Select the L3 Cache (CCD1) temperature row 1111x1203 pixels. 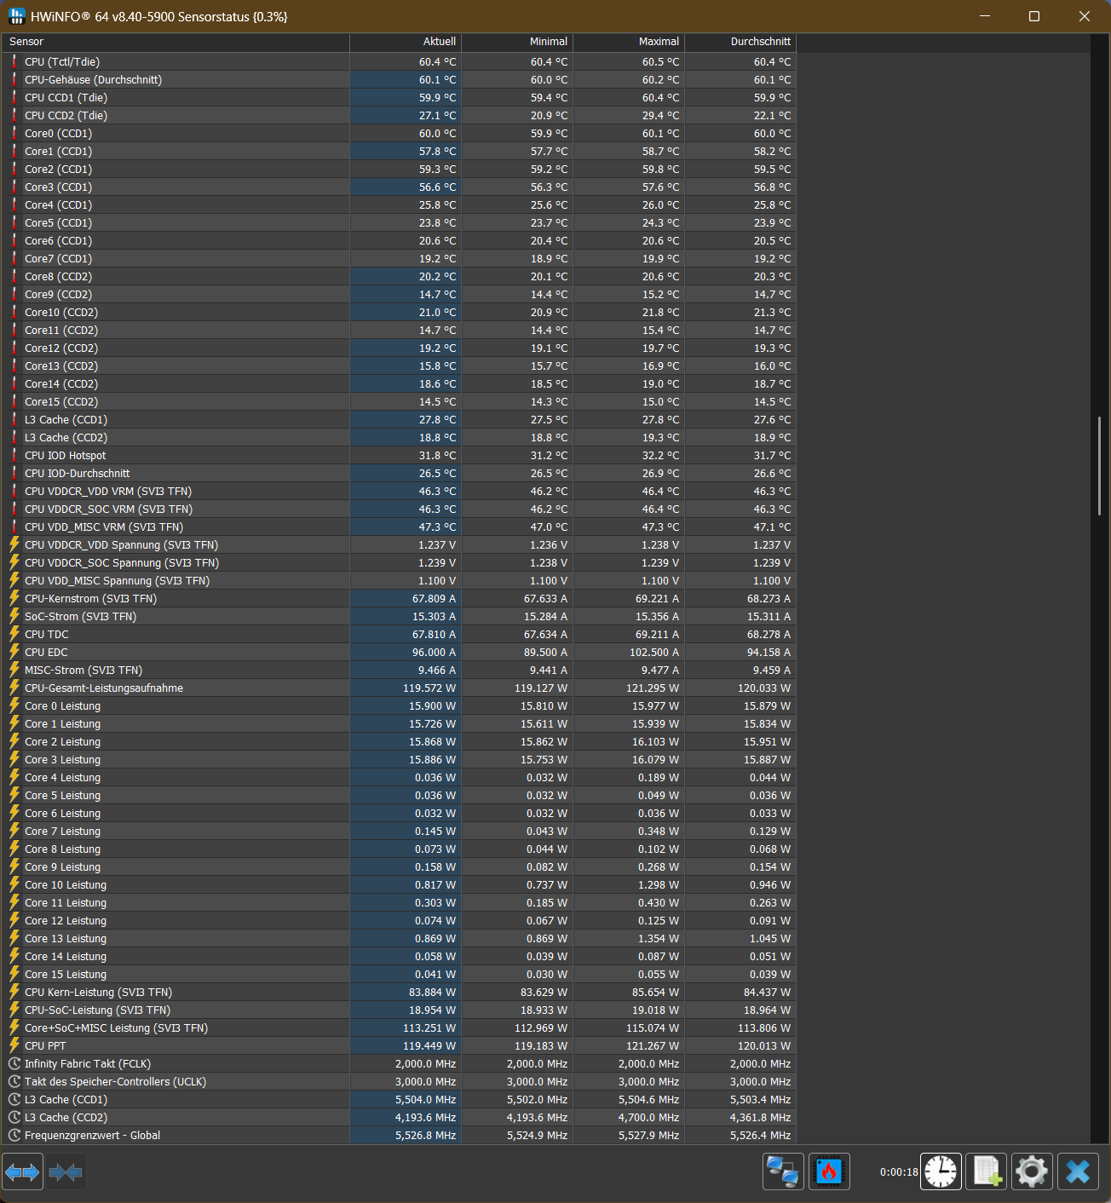tap(400, 420)
